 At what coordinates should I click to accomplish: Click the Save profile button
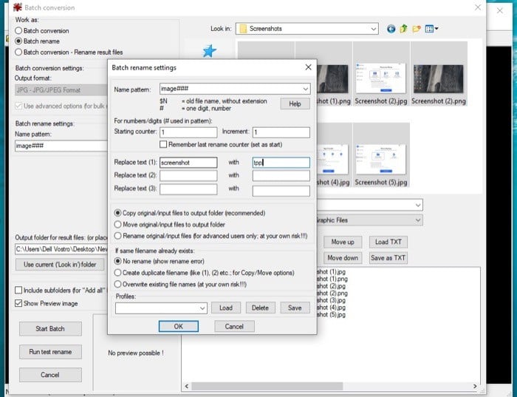294,308
